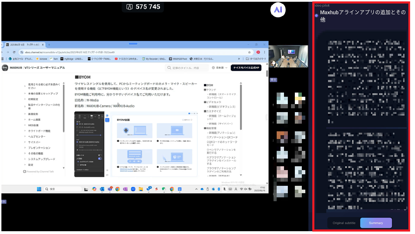Open Task View on the taskbar

[x=86, y=189]
